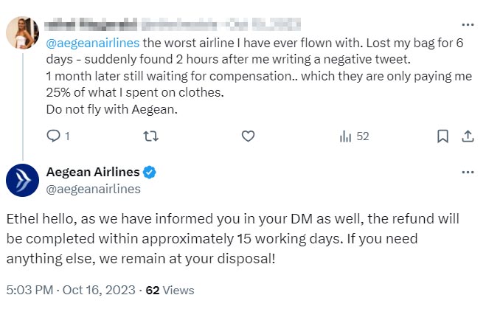Open the original poster's profile photo
Viewport: 486px width, 309px height.
click(23, 33)
